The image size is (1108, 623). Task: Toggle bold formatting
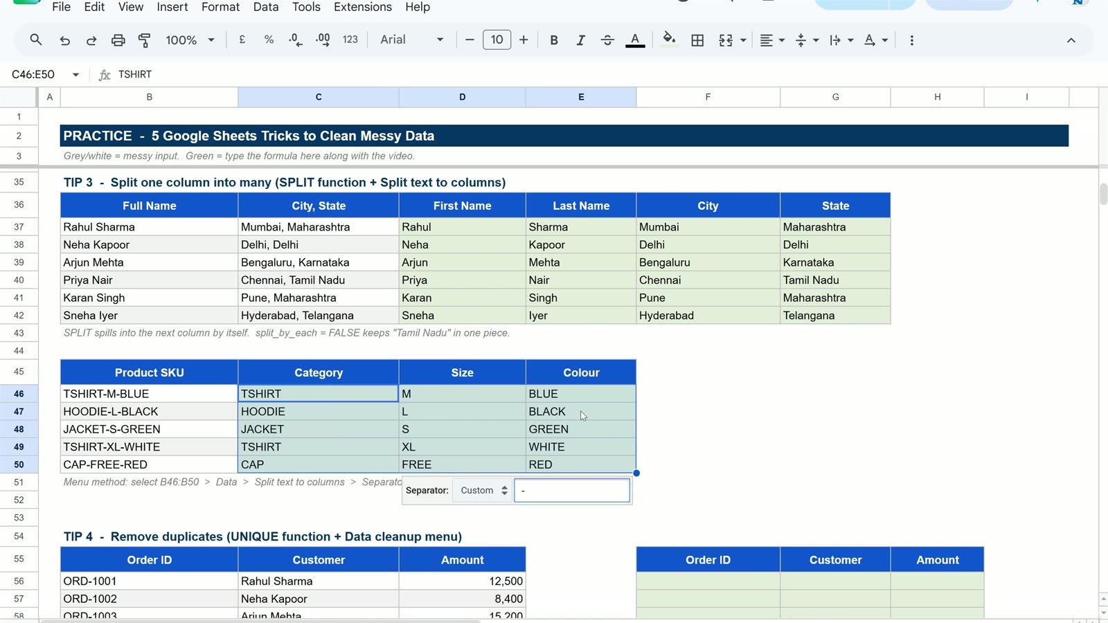[x=554, y=40]
